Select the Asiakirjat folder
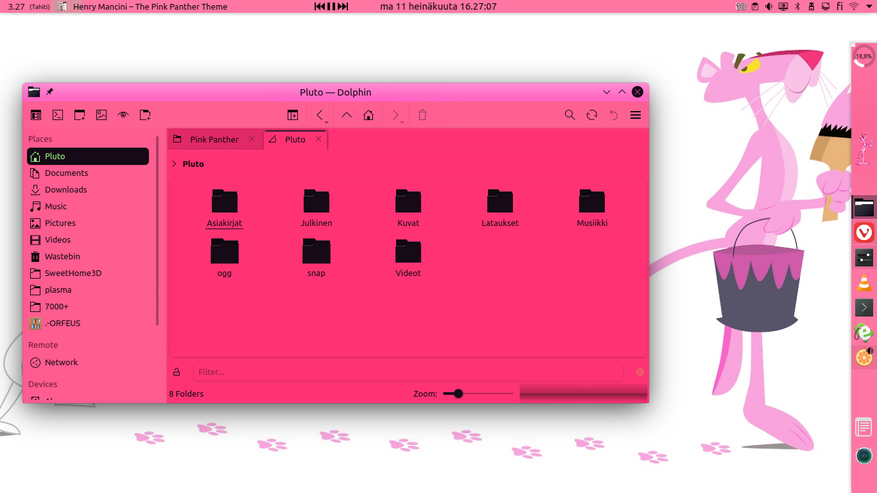 [x=225, y=208]
